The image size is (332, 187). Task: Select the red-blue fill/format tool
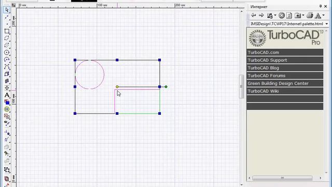pos(7,102)
